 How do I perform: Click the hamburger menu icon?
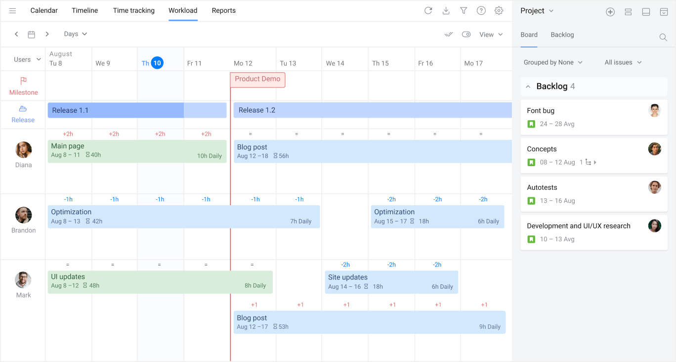[13, 10]
